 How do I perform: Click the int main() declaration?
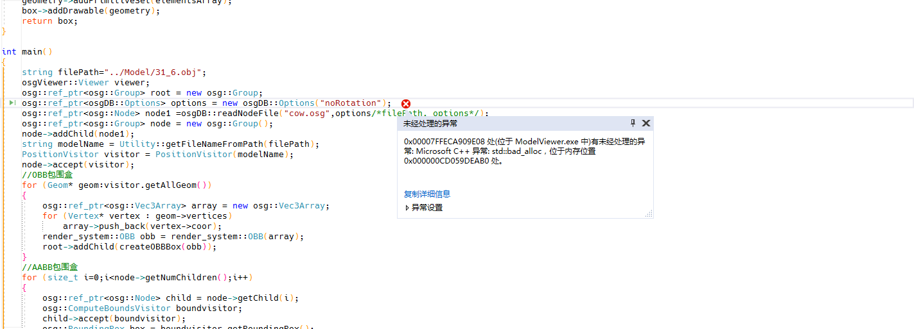27,51
